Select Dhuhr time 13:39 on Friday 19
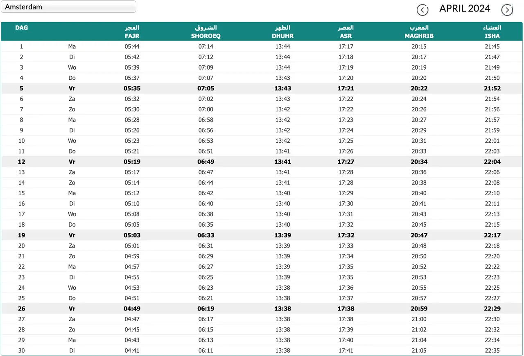The width and height of the screenshot is (524, 356). (x=283, y=235)
